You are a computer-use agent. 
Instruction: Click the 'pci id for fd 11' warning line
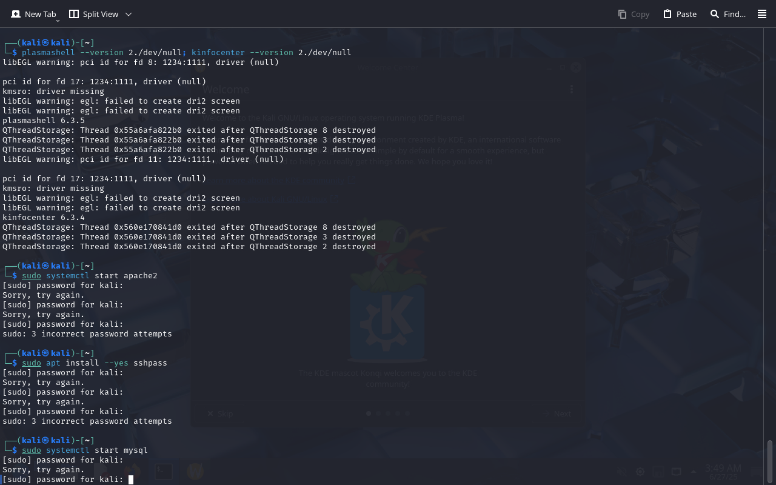pos(143,159)
